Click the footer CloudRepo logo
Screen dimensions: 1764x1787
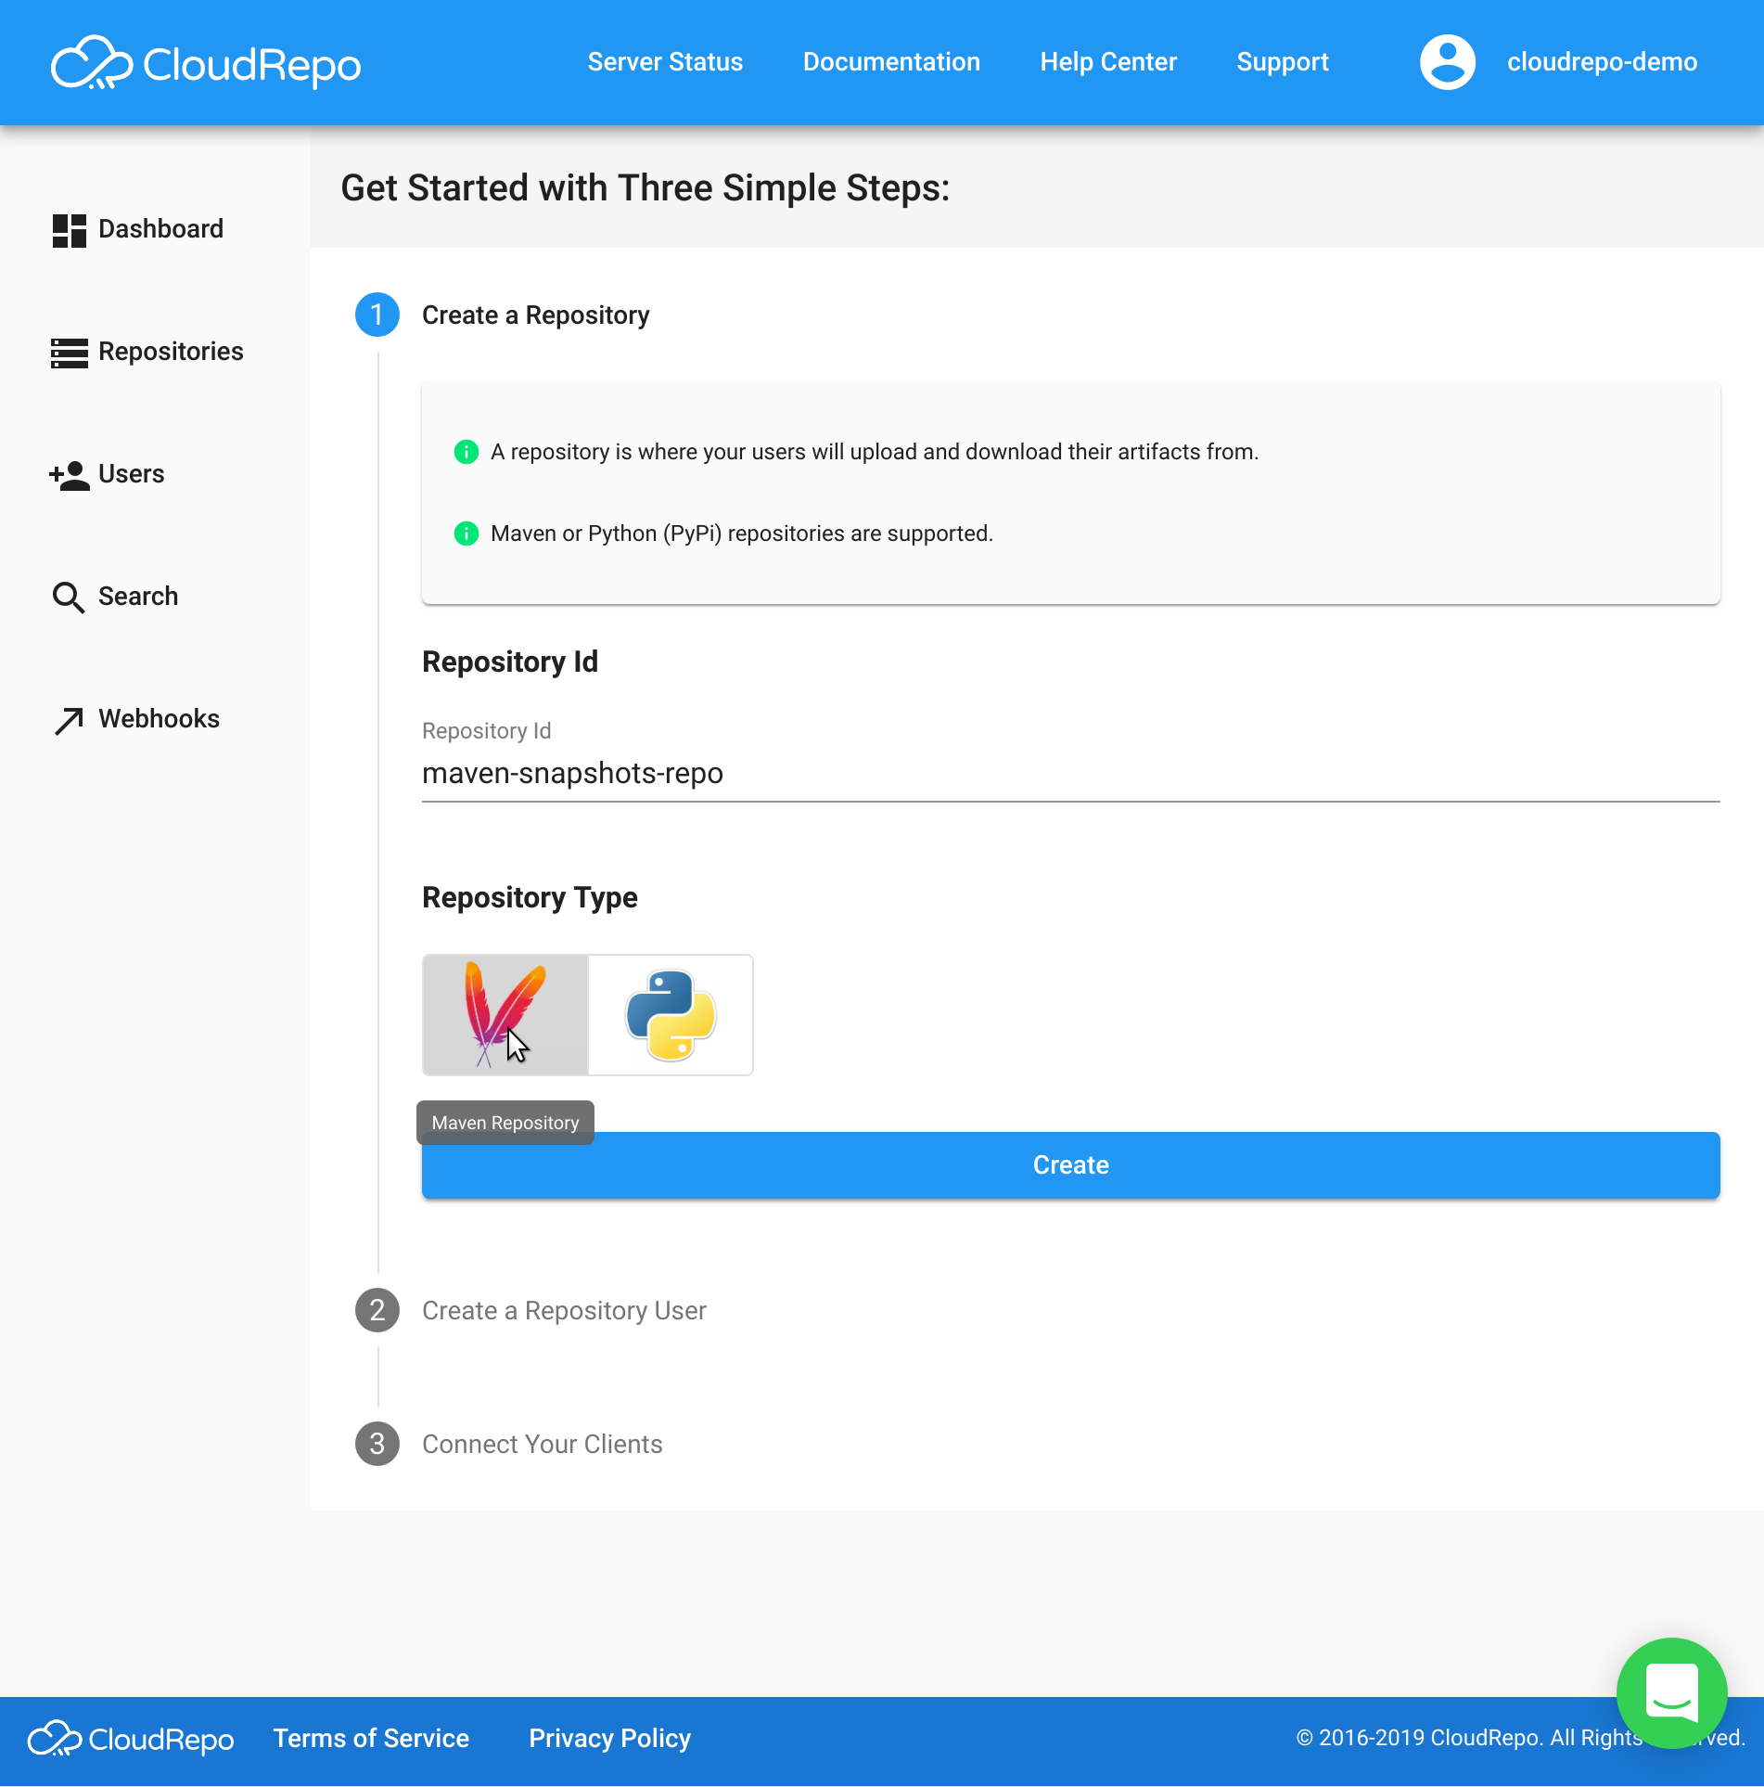[131, 1739]
